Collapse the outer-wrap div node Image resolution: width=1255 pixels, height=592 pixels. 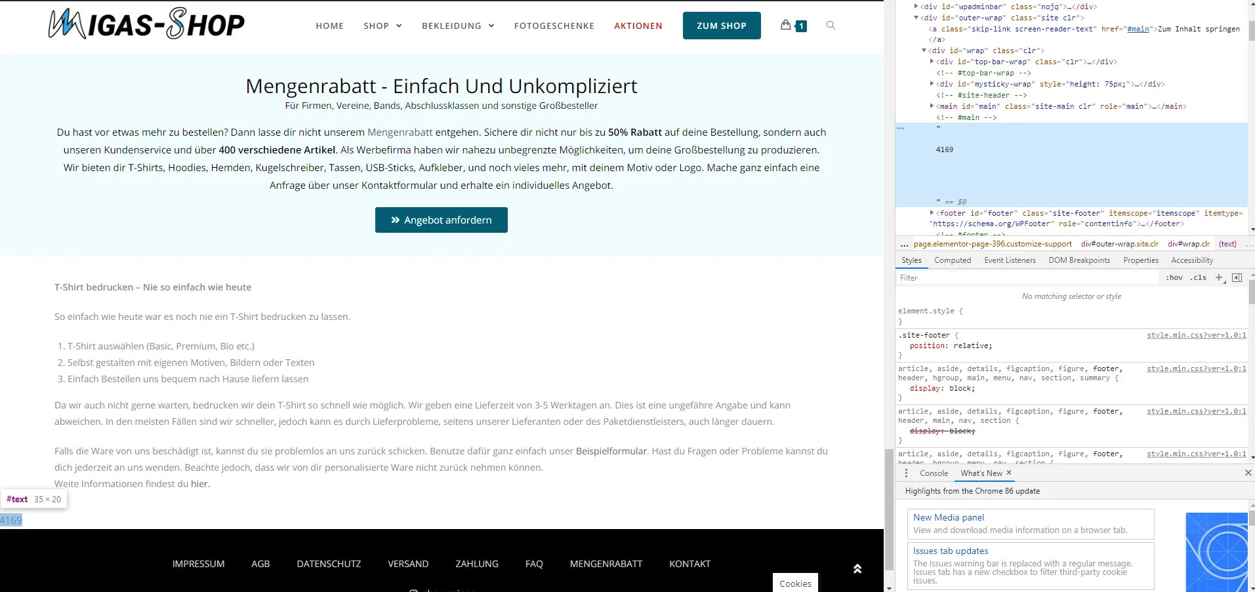click(916, 18)
